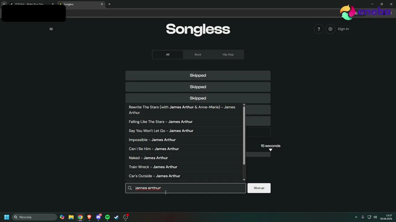The width and height of the screenshot is (396, 222).
Task: Open the network tray icon
Action: [x=369, y=217]
